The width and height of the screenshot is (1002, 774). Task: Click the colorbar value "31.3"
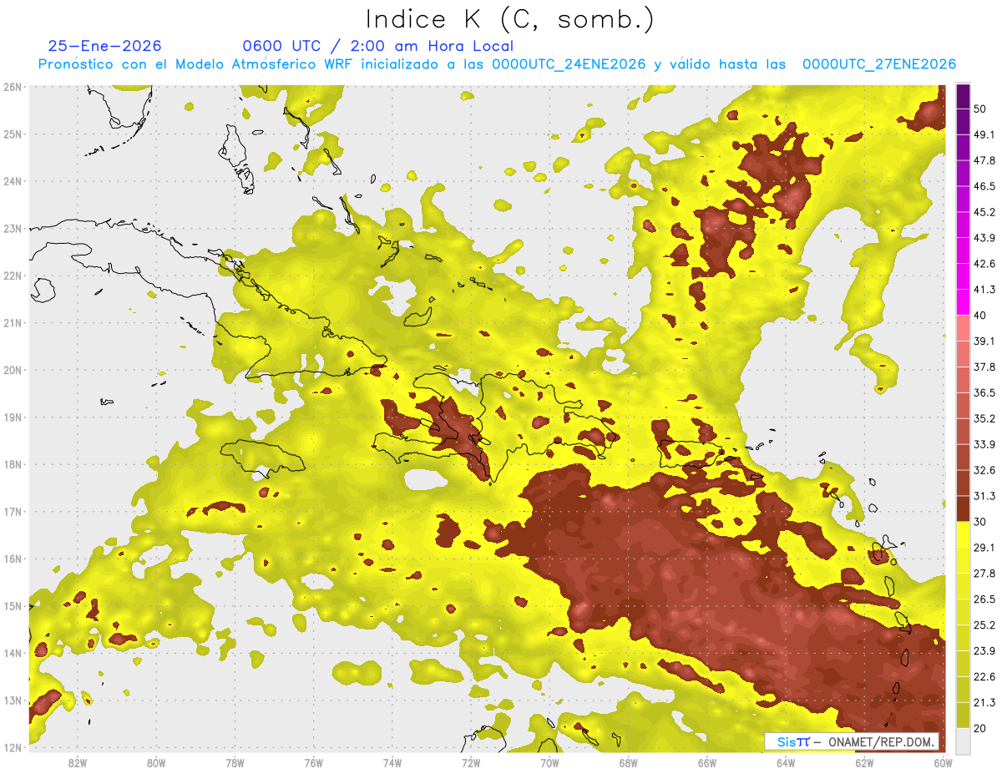click(984, 496)
